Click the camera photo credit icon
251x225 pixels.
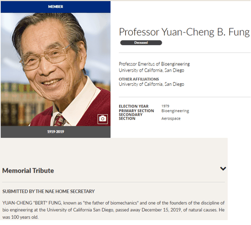click(x=102, y=119)
